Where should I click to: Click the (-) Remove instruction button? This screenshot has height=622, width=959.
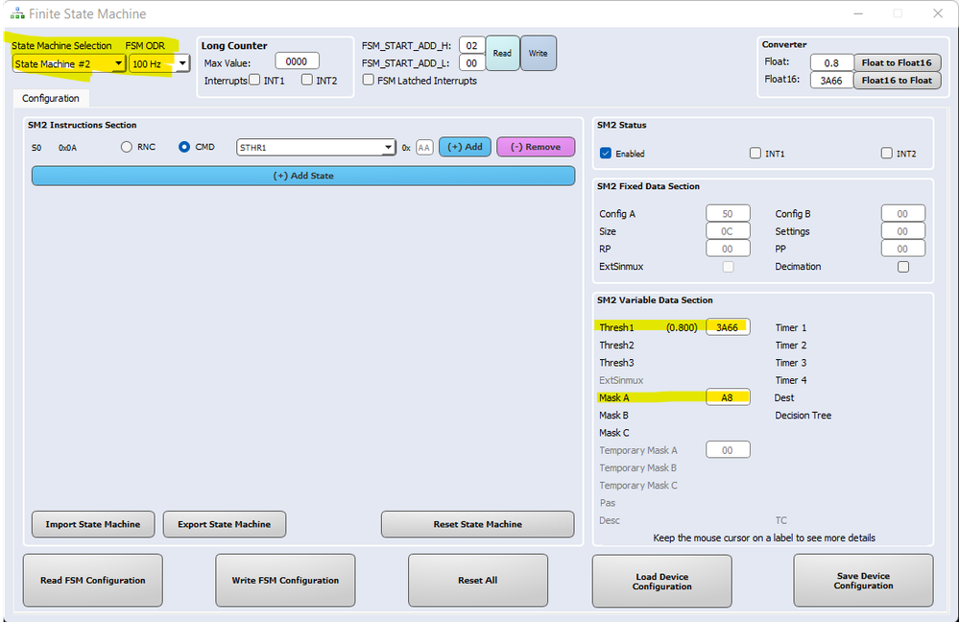coord(536,147)
